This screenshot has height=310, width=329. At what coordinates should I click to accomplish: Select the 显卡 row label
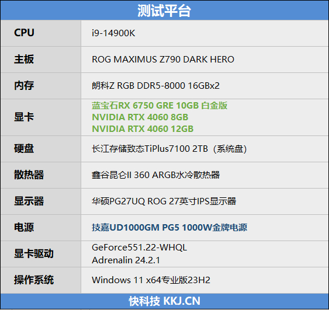click(24, 117)
